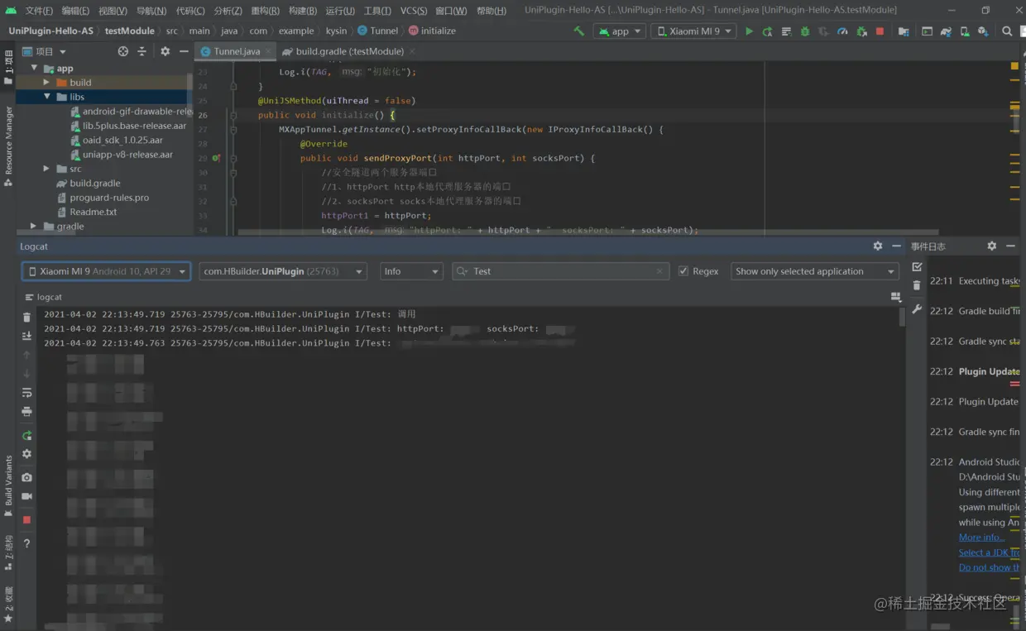Click the Test search field in logcat
The image size is (1026, 631).
click(x=560, y=271)
